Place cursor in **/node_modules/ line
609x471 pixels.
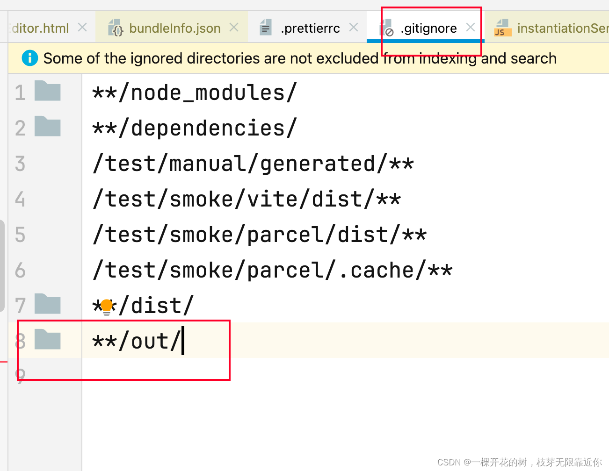195,93
